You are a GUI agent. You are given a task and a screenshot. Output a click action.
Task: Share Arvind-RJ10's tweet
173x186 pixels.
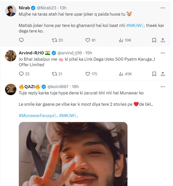click(x=163, y=74)
